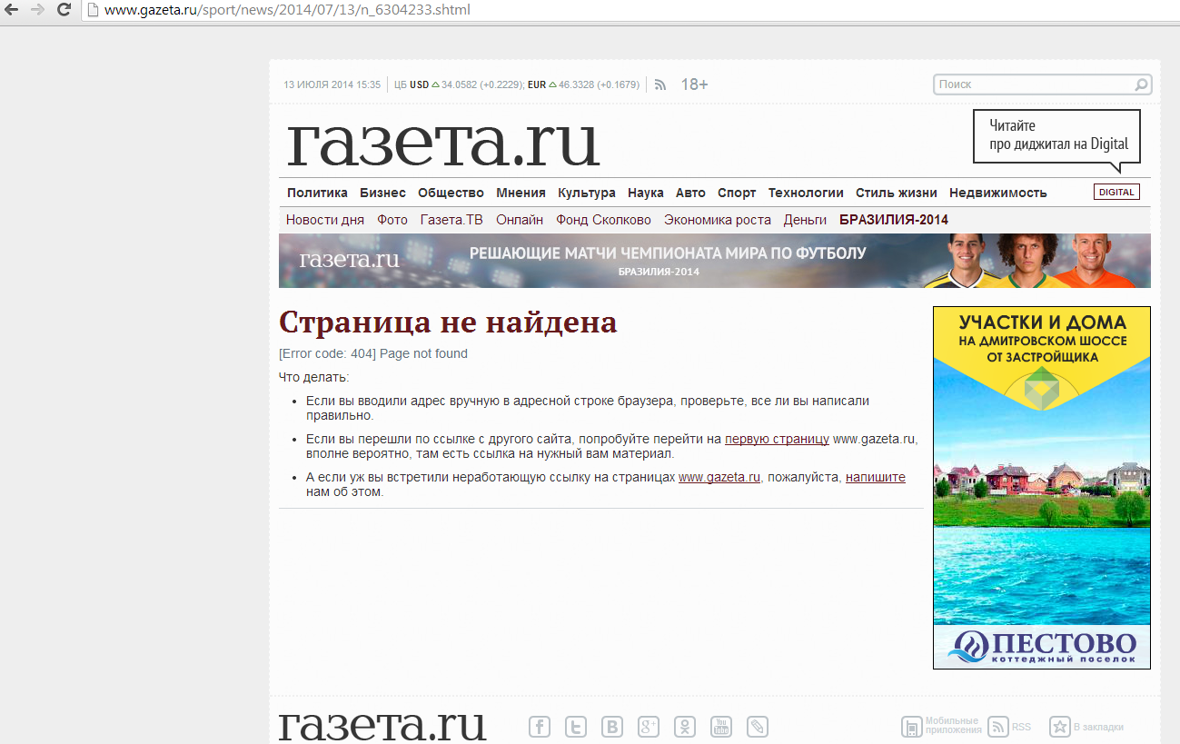
Task: Click the RSS feed icon in top bar
Action: [x=660, y=84]
